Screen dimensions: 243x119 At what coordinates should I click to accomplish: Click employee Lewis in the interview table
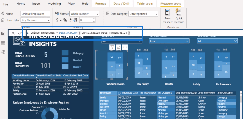coord(103,97)
